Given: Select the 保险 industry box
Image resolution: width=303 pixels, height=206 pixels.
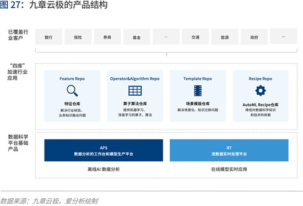Looking at the screenshot, I should pyautogui.click(x=78, y=37).
